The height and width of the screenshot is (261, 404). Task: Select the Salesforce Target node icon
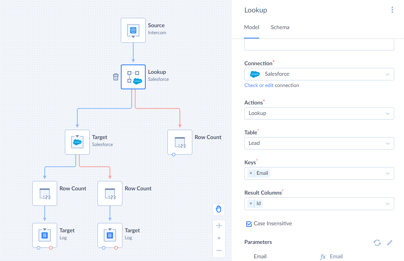77,142
